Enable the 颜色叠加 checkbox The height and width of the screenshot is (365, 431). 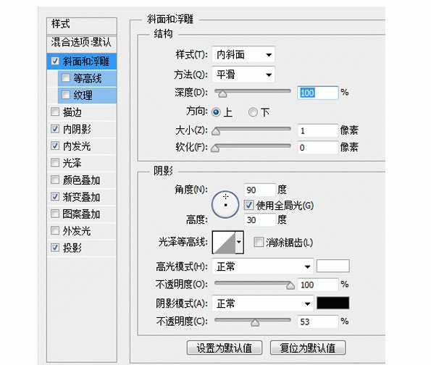click(x=55, y=180)
